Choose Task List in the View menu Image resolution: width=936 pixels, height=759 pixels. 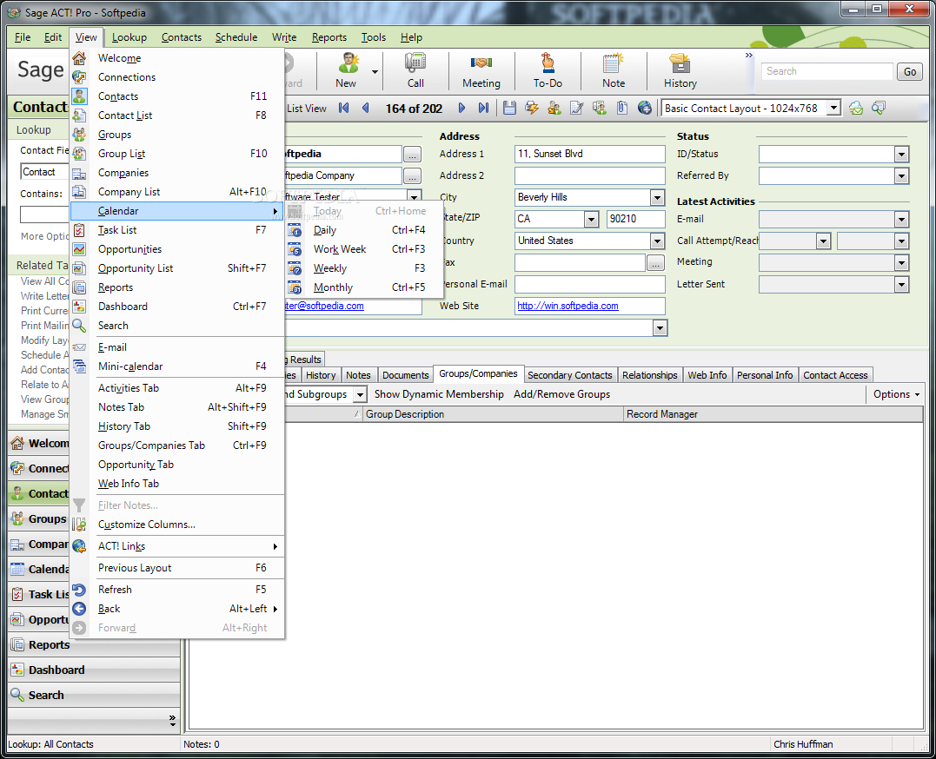(x=117, y=230)
